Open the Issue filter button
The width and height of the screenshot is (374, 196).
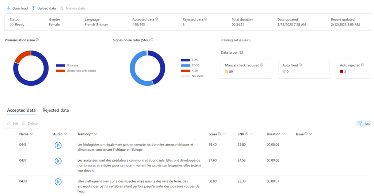tap(363, 124)
